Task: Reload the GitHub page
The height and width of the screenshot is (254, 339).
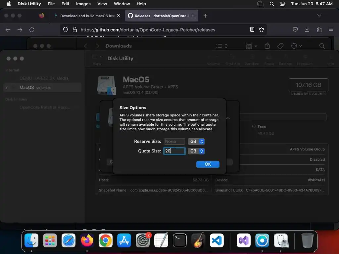Action: point(32,29)
